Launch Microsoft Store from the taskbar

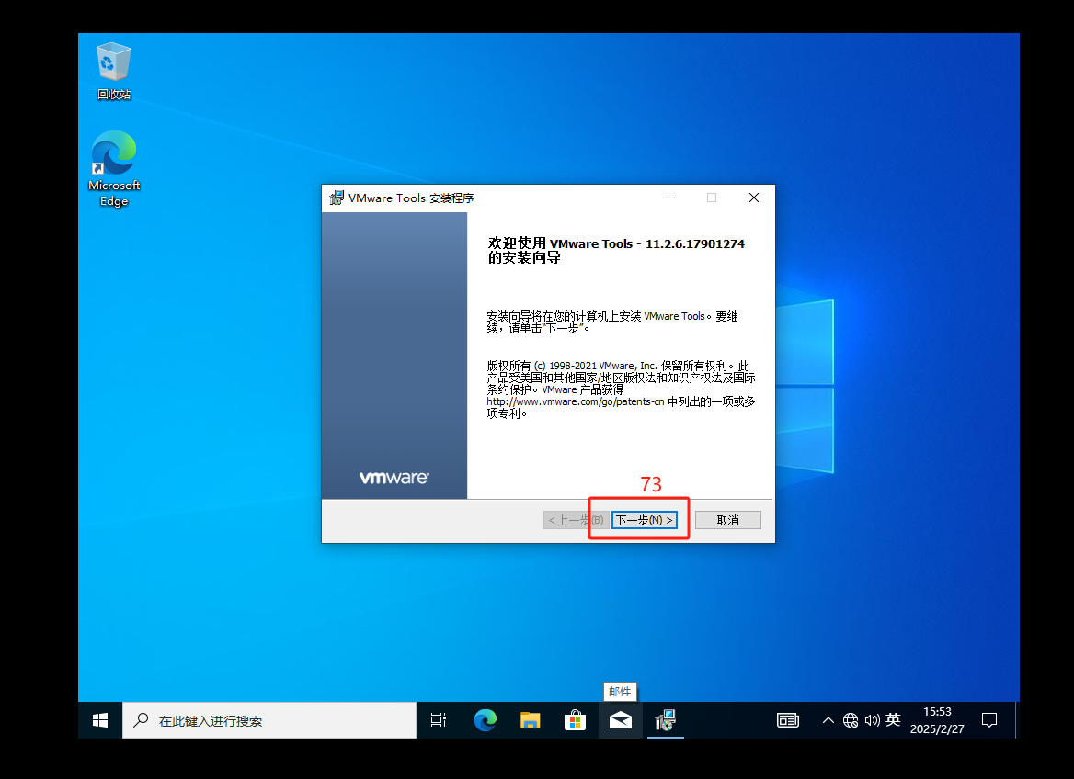(x=575, y=720)
